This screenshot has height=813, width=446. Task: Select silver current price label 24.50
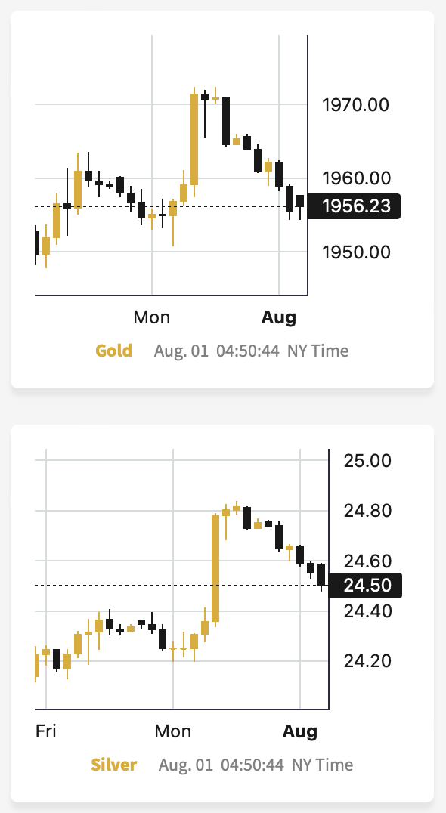pos(365,586)
